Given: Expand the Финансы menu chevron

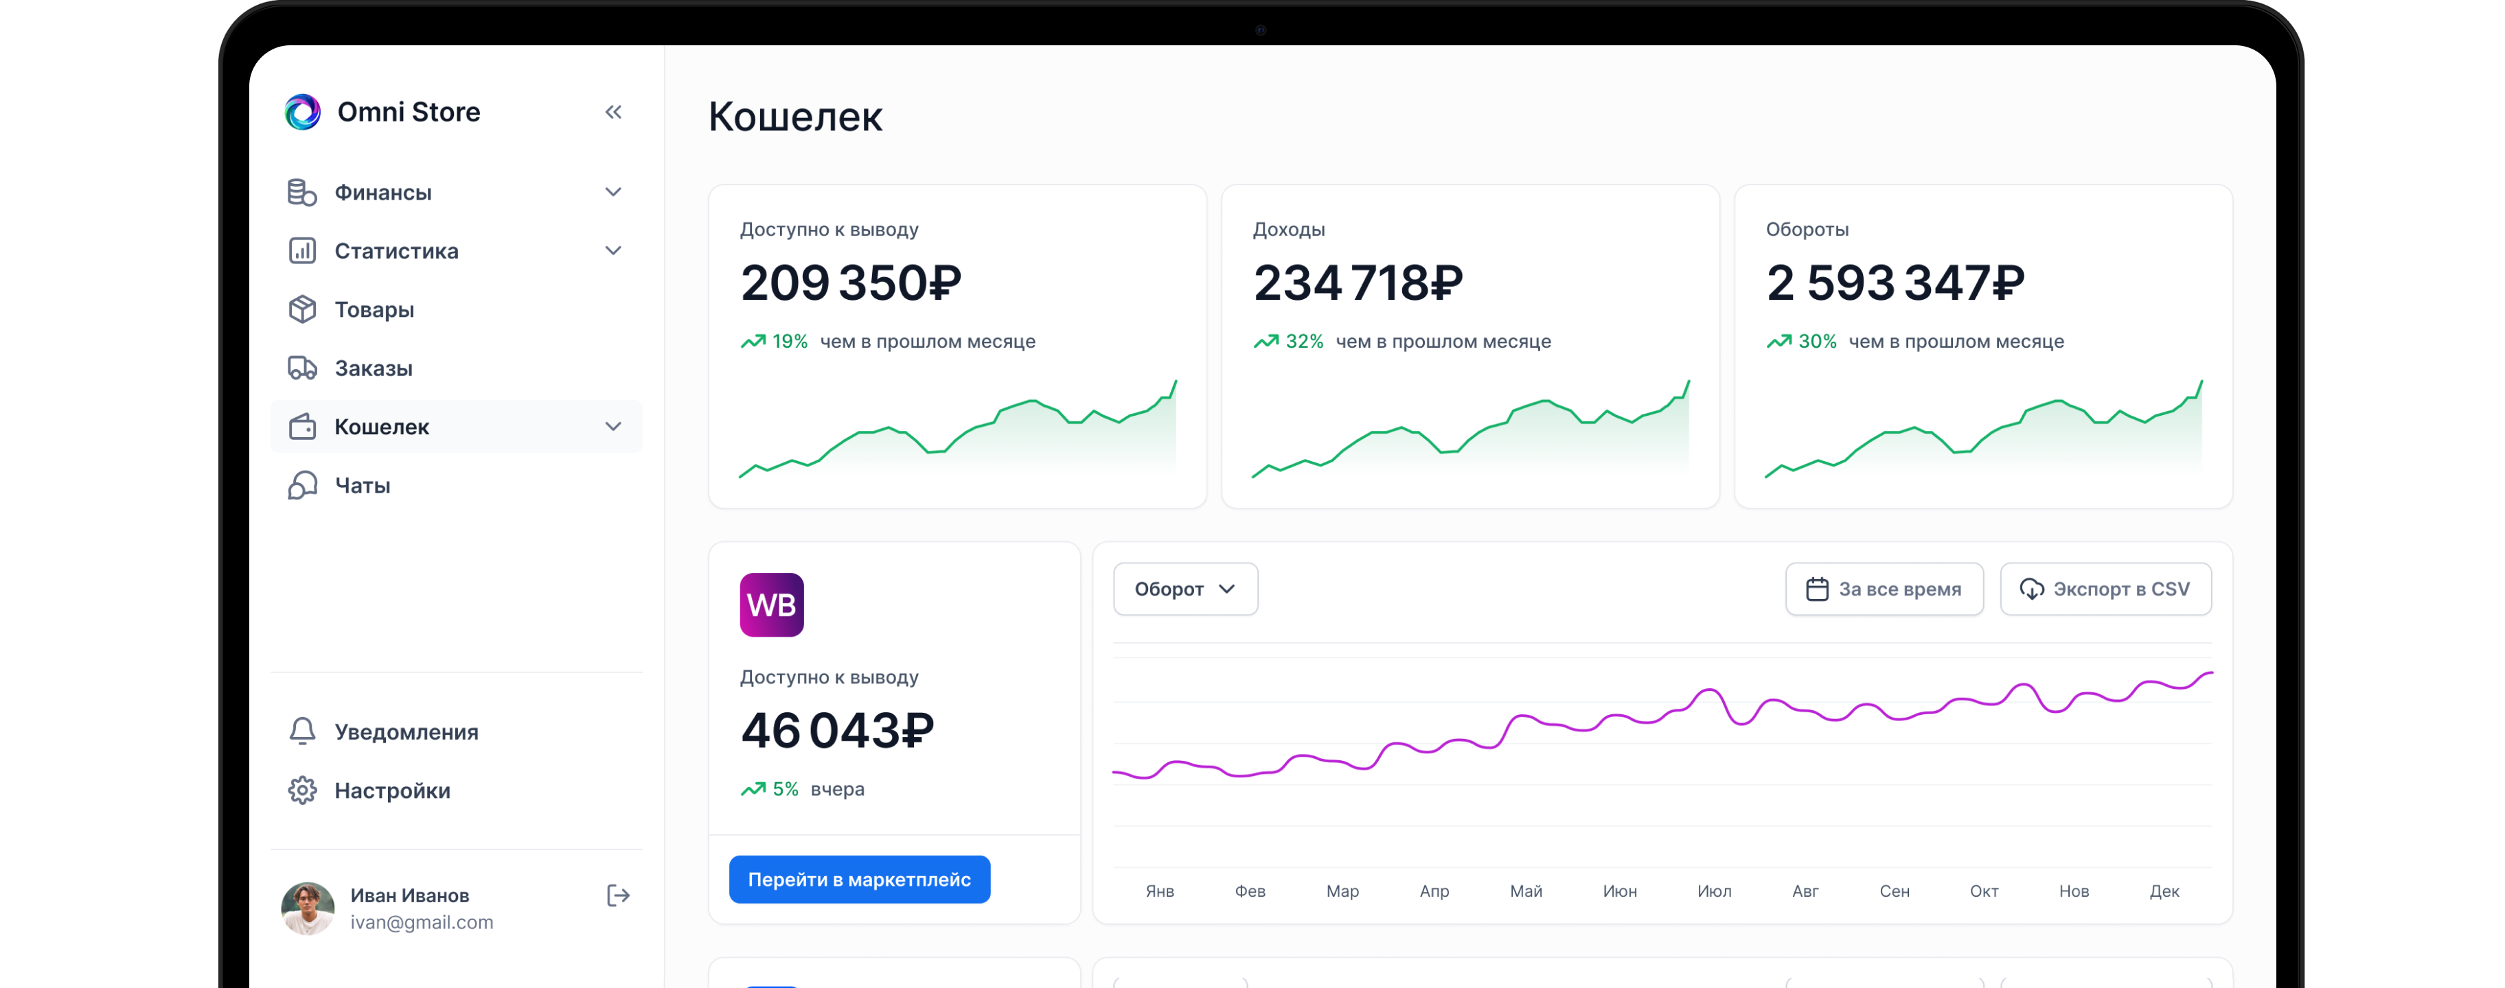Looking at the screenshot, I should coord(613,192).
